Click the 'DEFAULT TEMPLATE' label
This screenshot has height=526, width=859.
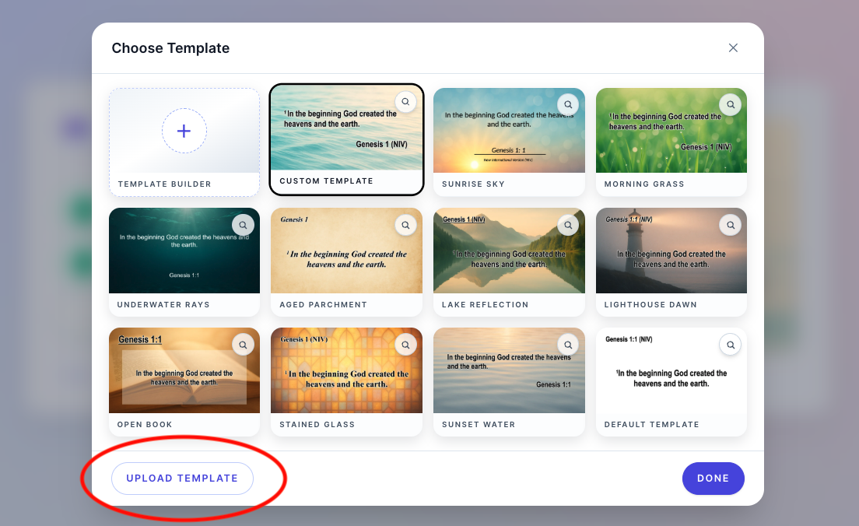coord(651,425)
